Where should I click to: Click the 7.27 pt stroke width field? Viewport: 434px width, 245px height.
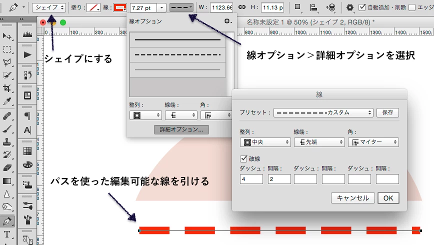pyautogui.click(x=143, y=8)
